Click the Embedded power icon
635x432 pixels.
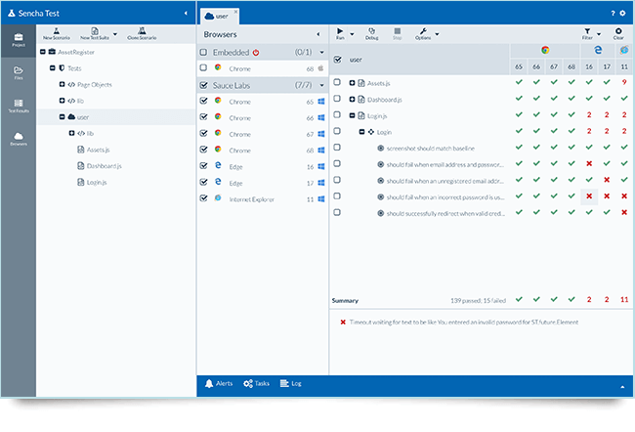[x=256, y=53]
